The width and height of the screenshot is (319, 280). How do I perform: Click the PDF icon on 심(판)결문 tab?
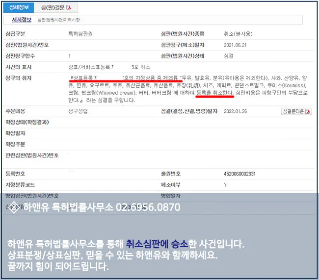click(x=69, y=8)
